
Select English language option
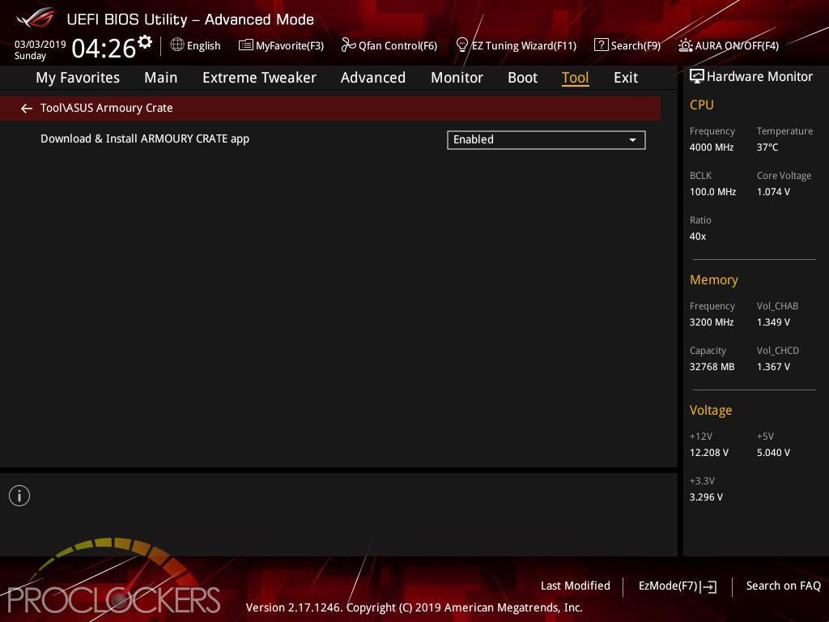pos(203,45)
